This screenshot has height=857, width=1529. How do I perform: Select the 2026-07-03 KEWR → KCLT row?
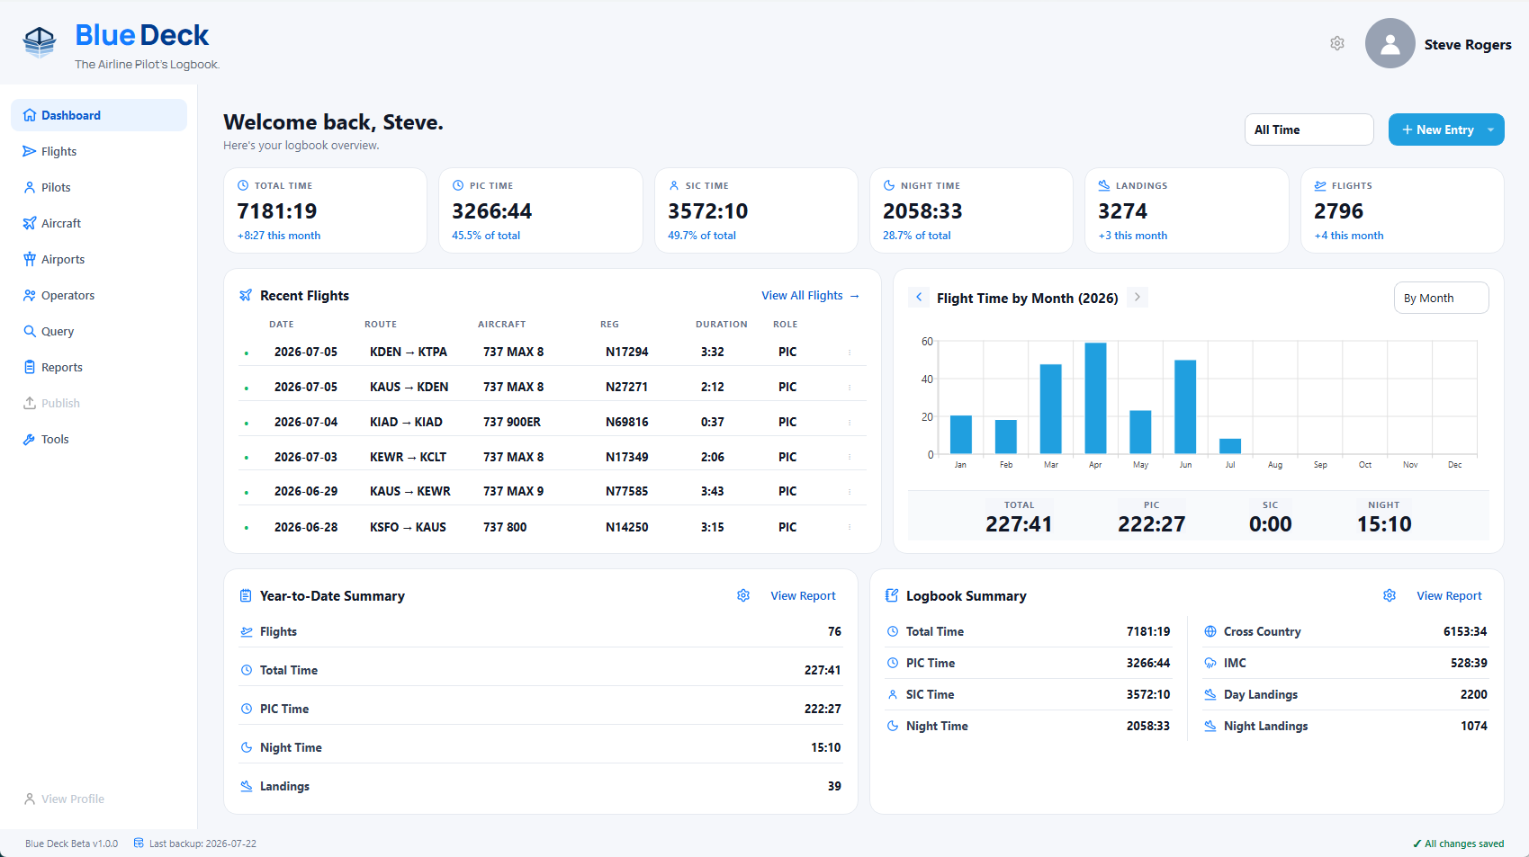[x=553, y=457]
